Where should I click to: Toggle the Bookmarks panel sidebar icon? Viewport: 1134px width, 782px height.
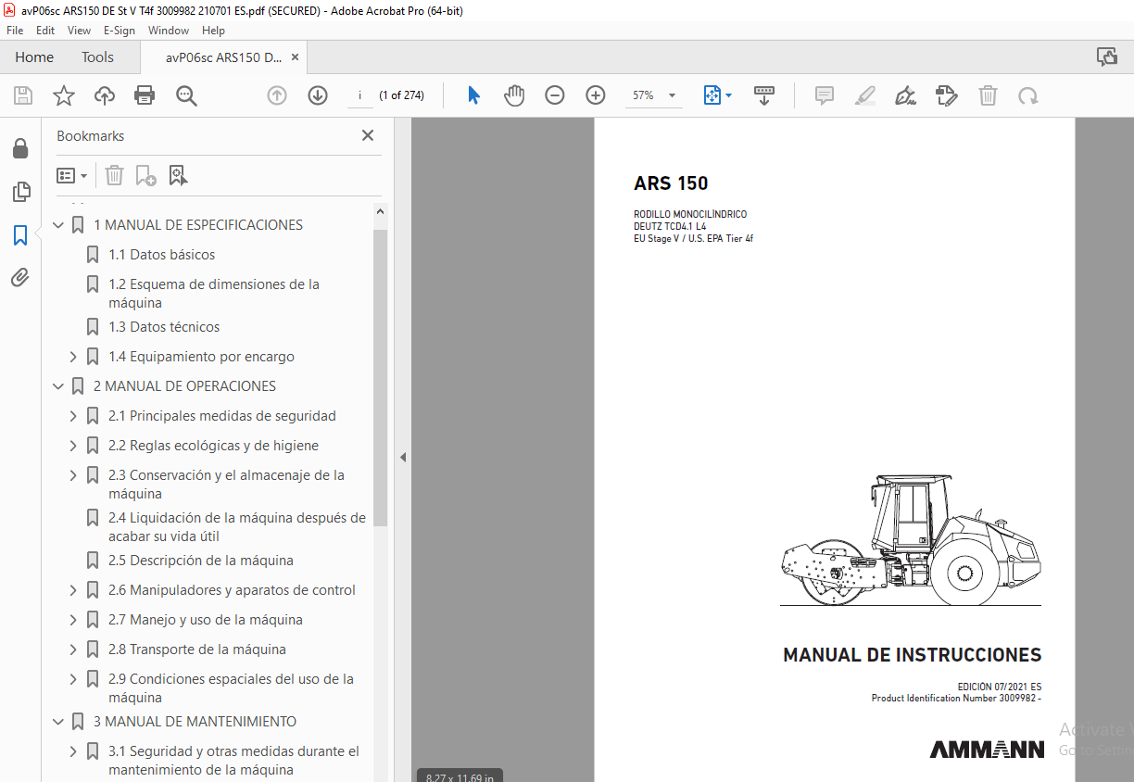20,235
